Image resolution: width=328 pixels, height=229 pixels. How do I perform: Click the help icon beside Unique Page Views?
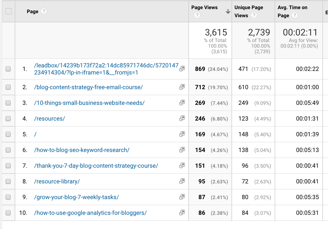click(254, 15)
